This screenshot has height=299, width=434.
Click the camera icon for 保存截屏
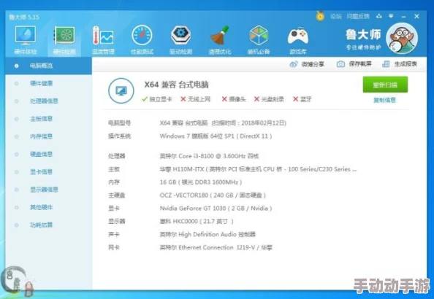340,64
